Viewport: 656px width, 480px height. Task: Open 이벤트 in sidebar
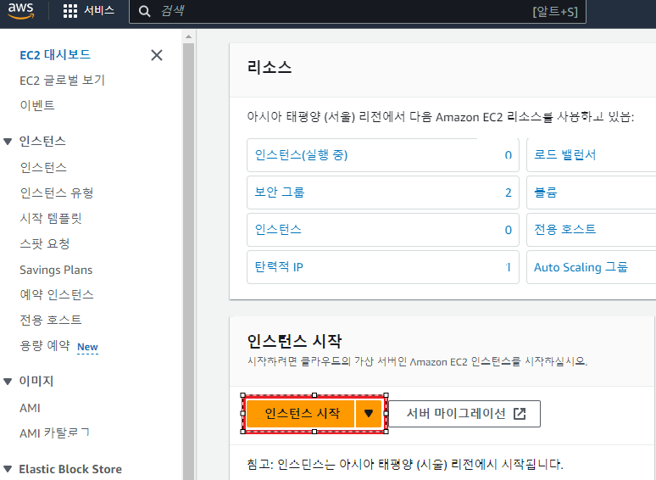(36, 105)
